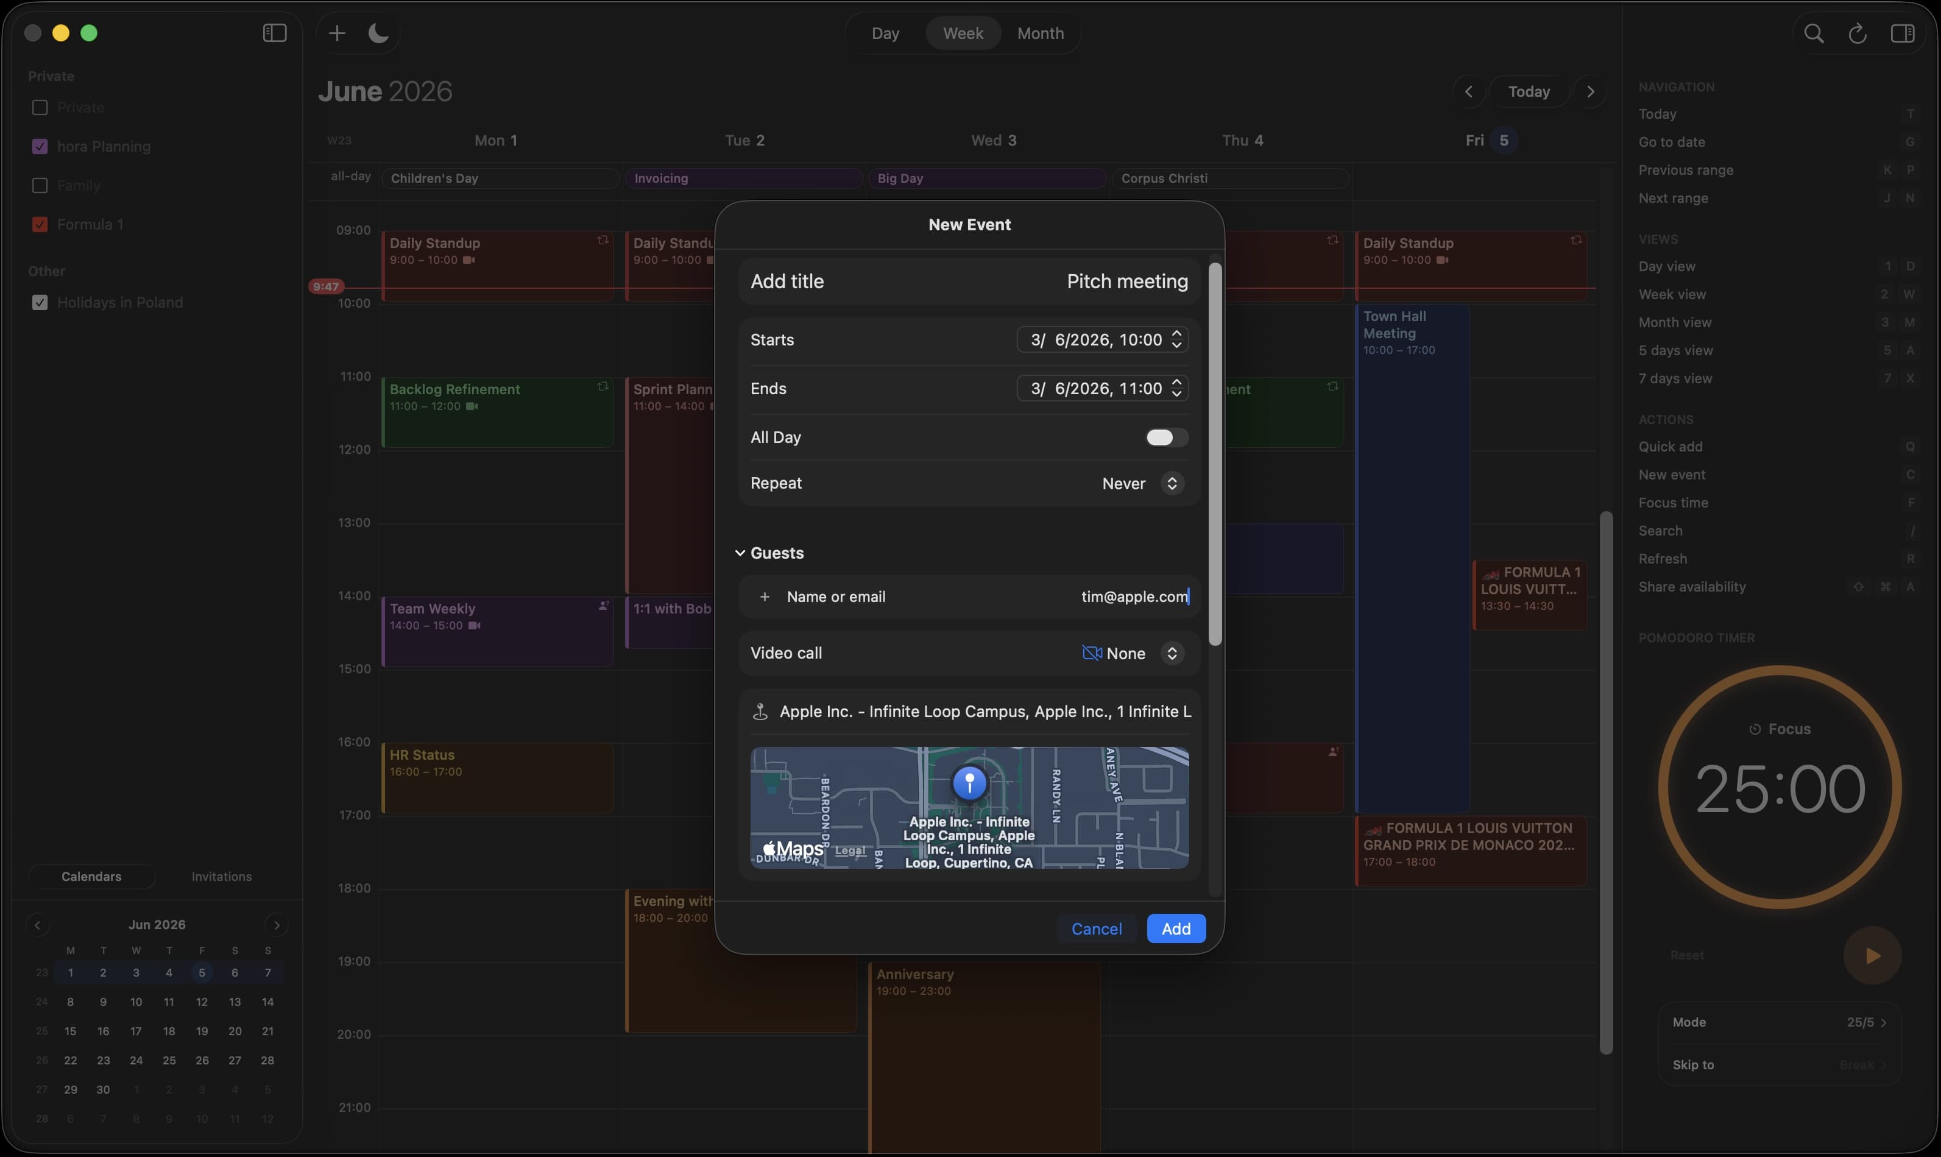The height and width of the screenshot is (1157, 1941).
Task: Click Reset under Pomodoro timer
Action: pos(1687,955)
